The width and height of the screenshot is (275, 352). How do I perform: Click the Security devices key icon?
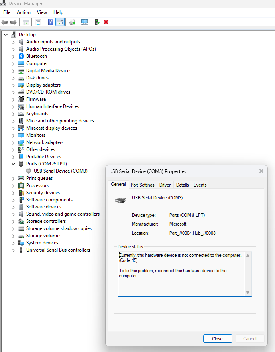pyautogui.click(x=21, y=193)
